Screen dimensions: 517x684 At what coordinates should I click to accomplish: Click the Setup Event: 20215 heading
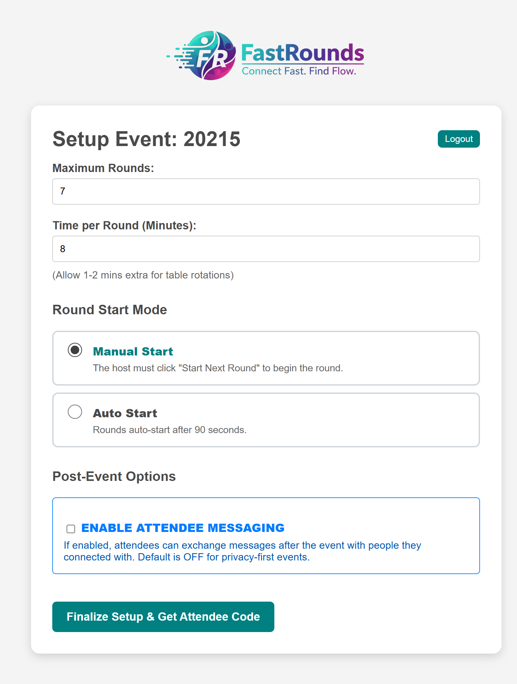pyautogui.click(x=146, y=139)
